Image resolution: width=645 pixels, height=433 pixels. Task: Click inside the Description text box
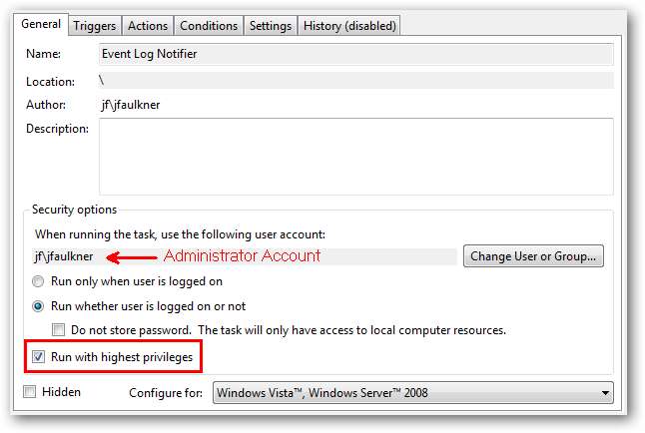click(x=355, y=156)
